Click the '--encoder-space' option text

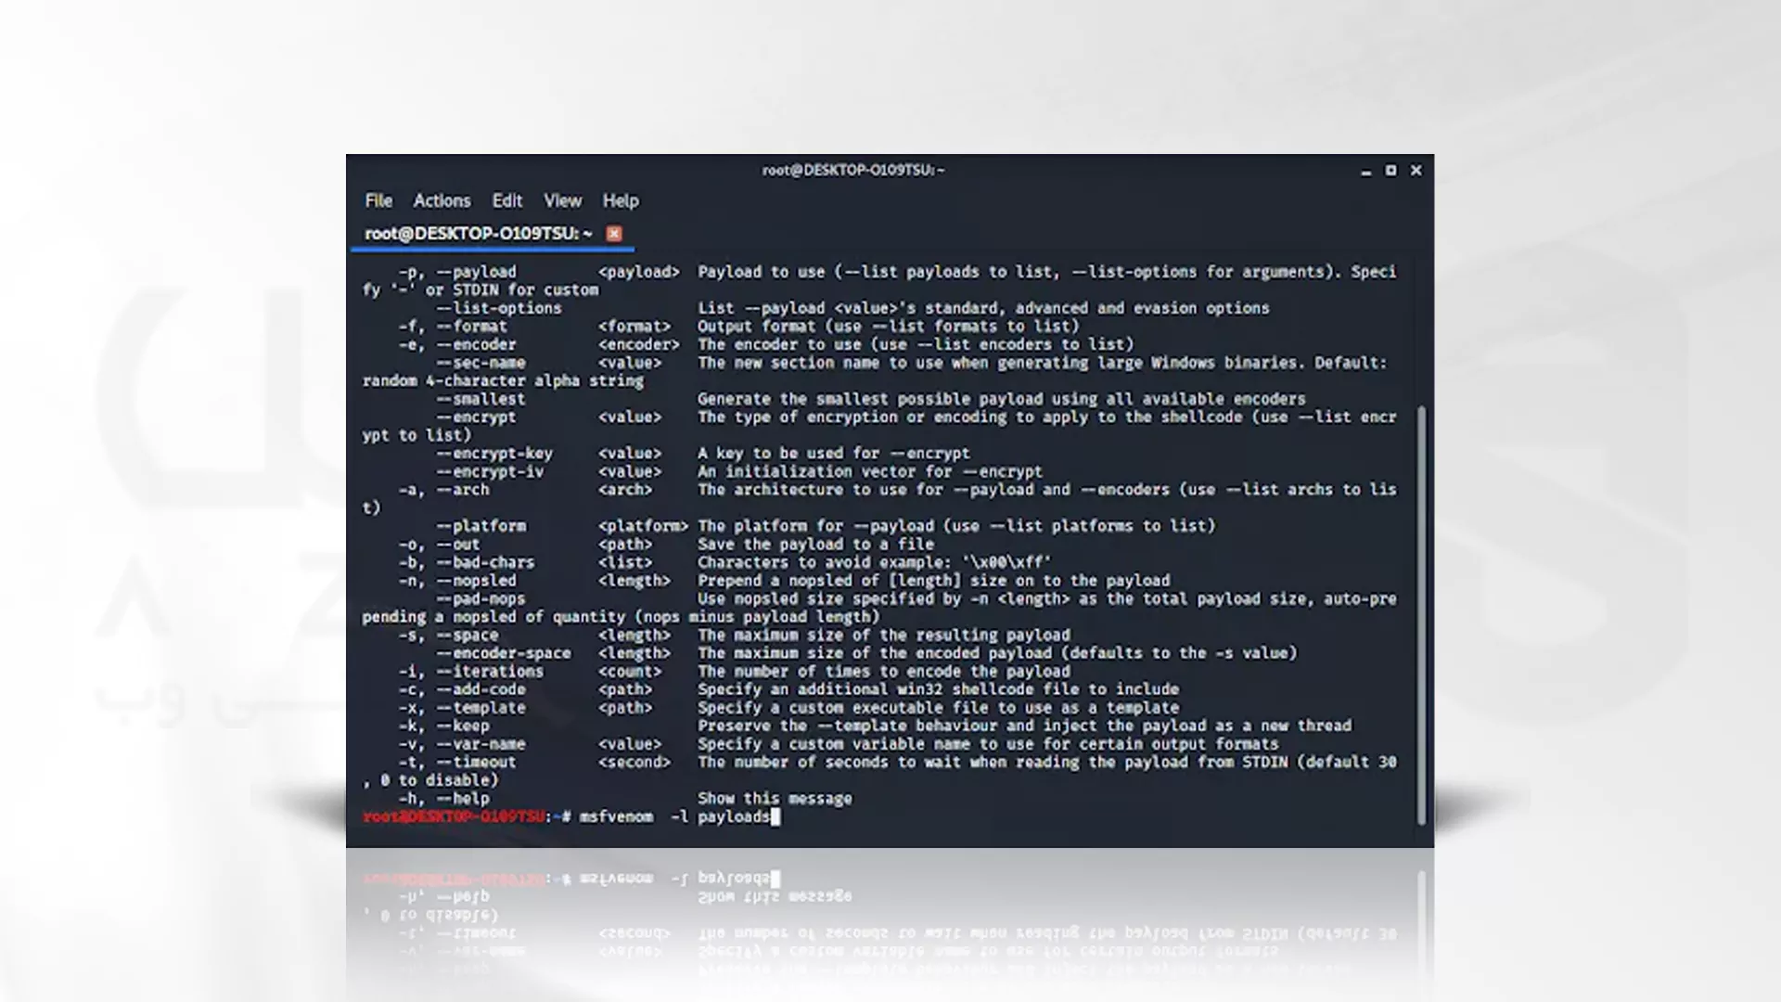(504, 653)
